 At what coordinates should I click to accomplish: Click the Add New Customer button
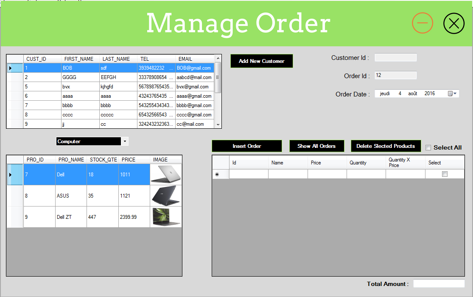point(261,61)
